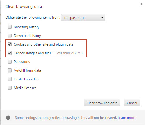
Task: Cancel the clear data dialog
Action: tap(132, 103)
